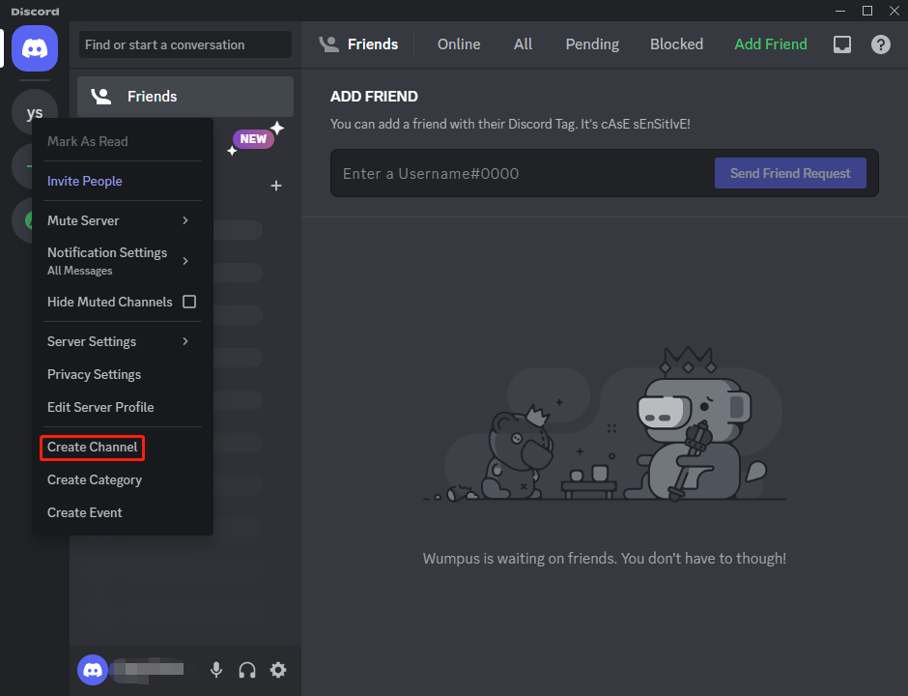Open the Help question mark icon
This screenshot has width=908, height=696.
[881, 44]
